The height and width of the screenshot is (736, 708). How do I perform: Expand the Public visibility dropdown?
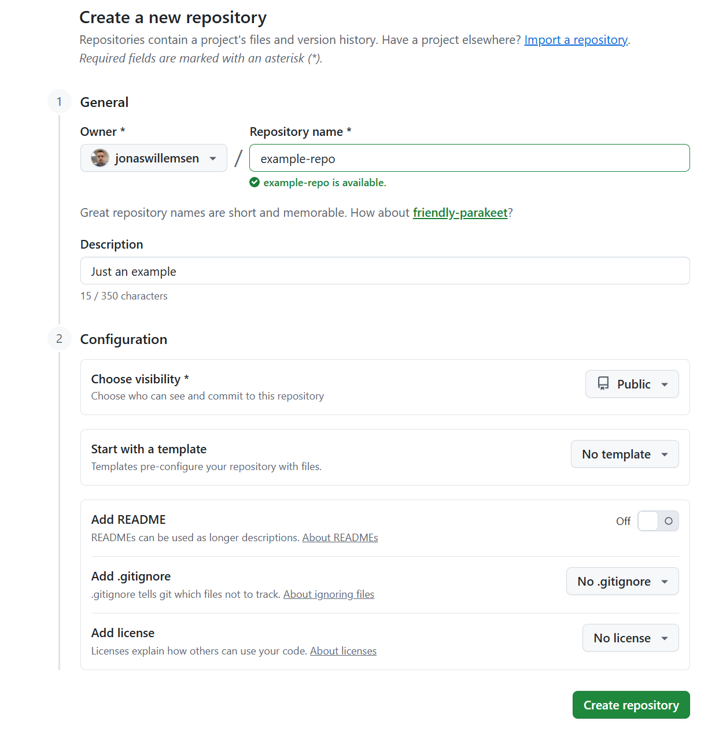[x=632, y=384]
